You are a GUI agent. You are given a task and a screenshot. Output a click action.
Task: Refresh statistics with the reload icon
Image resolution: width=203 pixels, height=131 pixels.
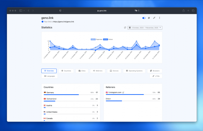(125, 28)
